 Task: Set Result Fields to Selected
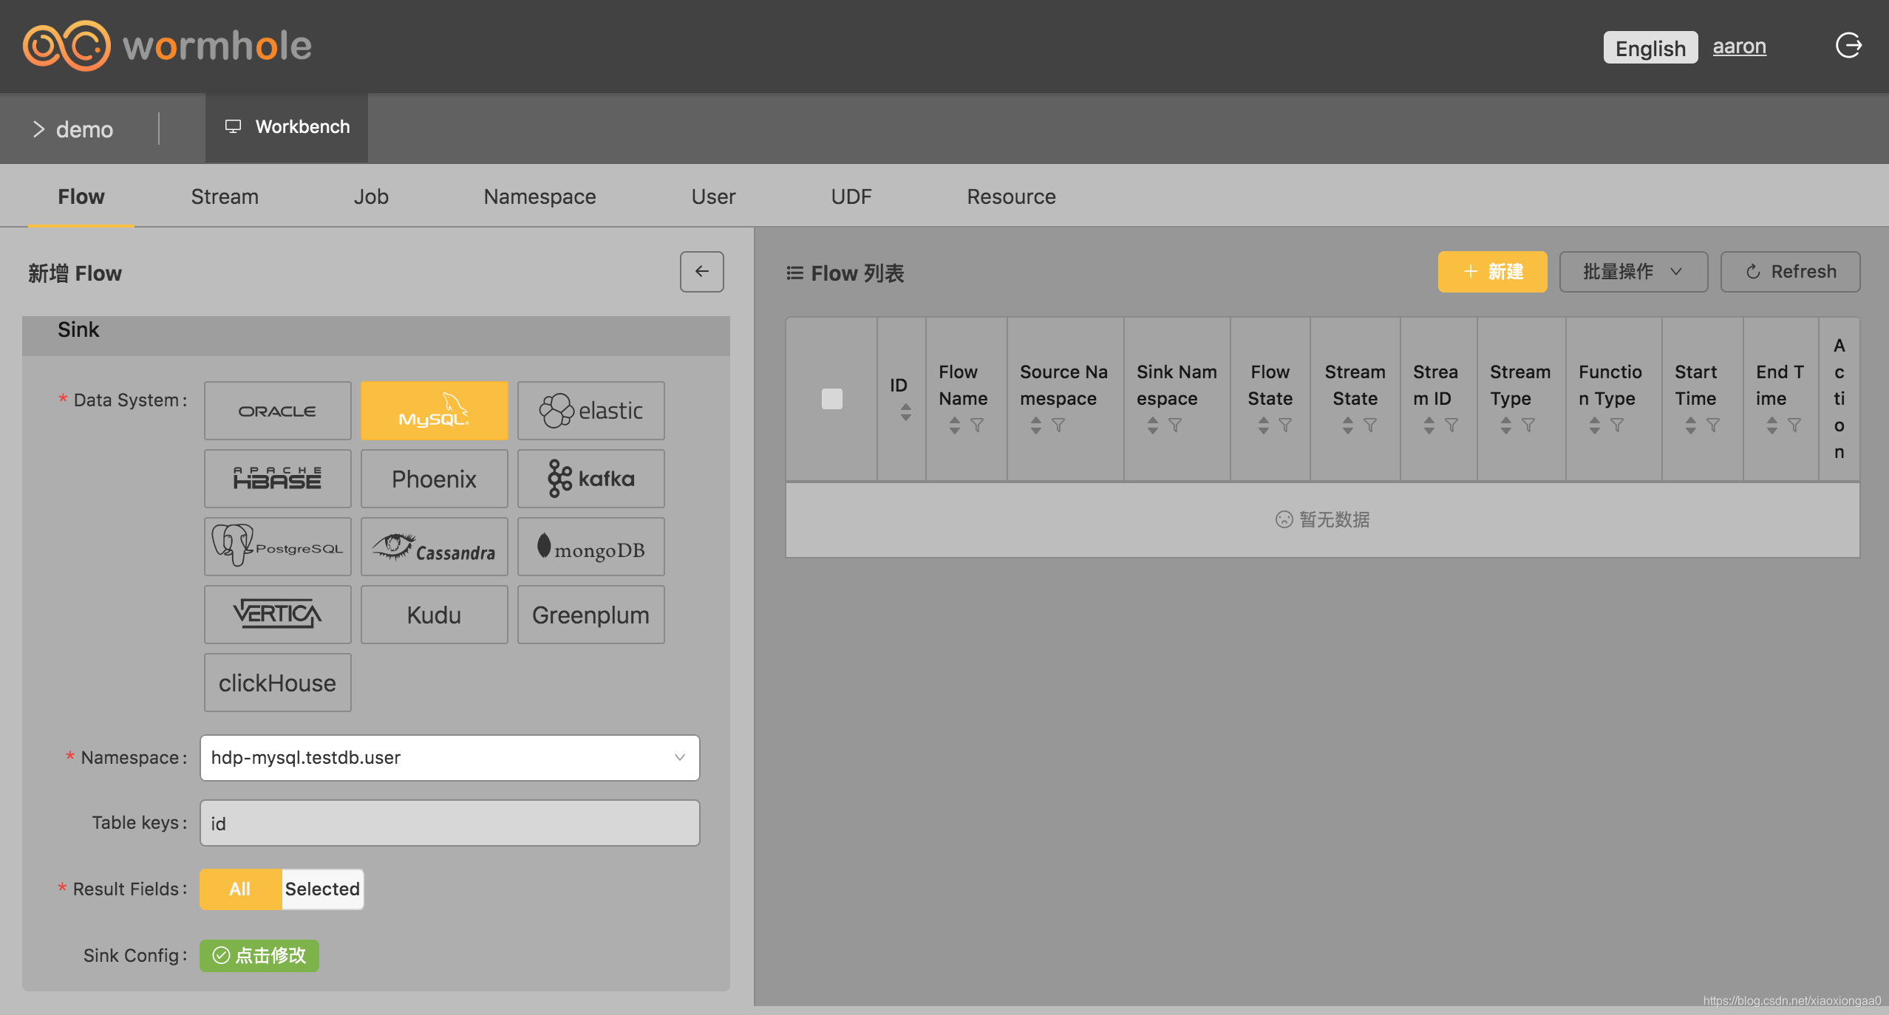point(322,889)
